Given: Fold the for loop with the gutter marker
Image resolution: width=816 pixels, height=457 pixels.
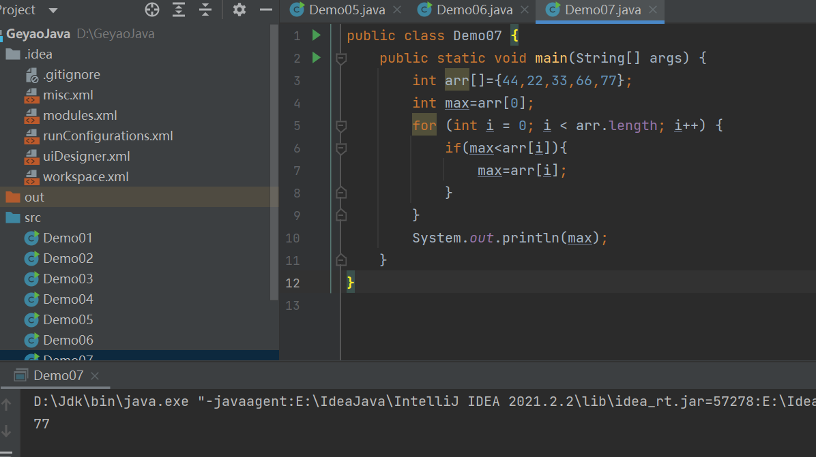Looking at the screenshot, I should pyautogui.click(x=340, y=125).
